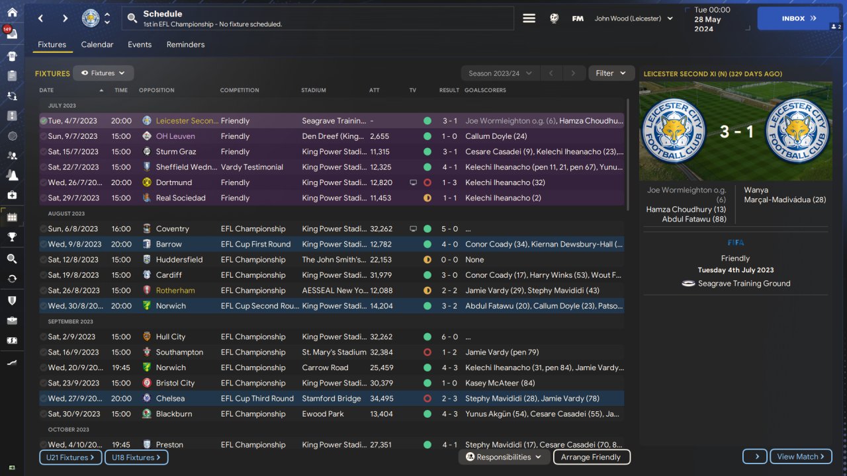Click the orange draw indicator on Rotherham row
Image resolution: width=847 pixels, height=476 pixels.
pyautogui.click(x=427, y=290)
